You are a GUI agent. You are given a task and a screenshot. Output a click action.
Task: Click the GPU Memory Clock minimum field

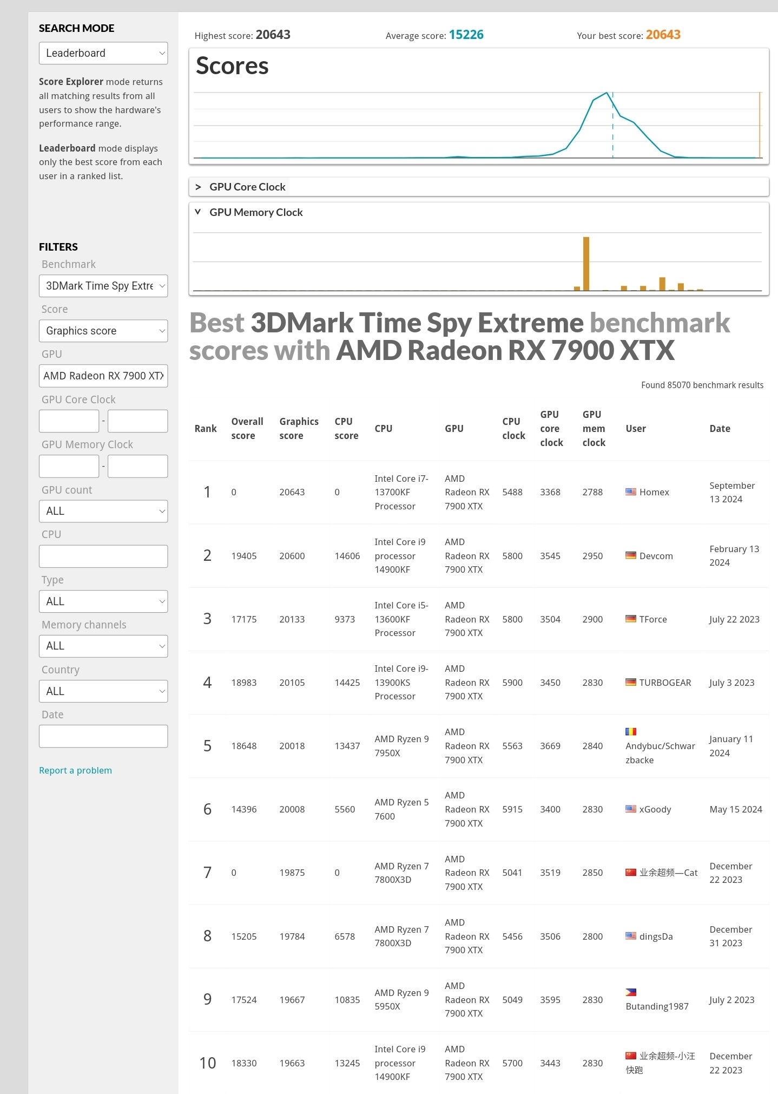pyautogui.click(x=69, y=466)
